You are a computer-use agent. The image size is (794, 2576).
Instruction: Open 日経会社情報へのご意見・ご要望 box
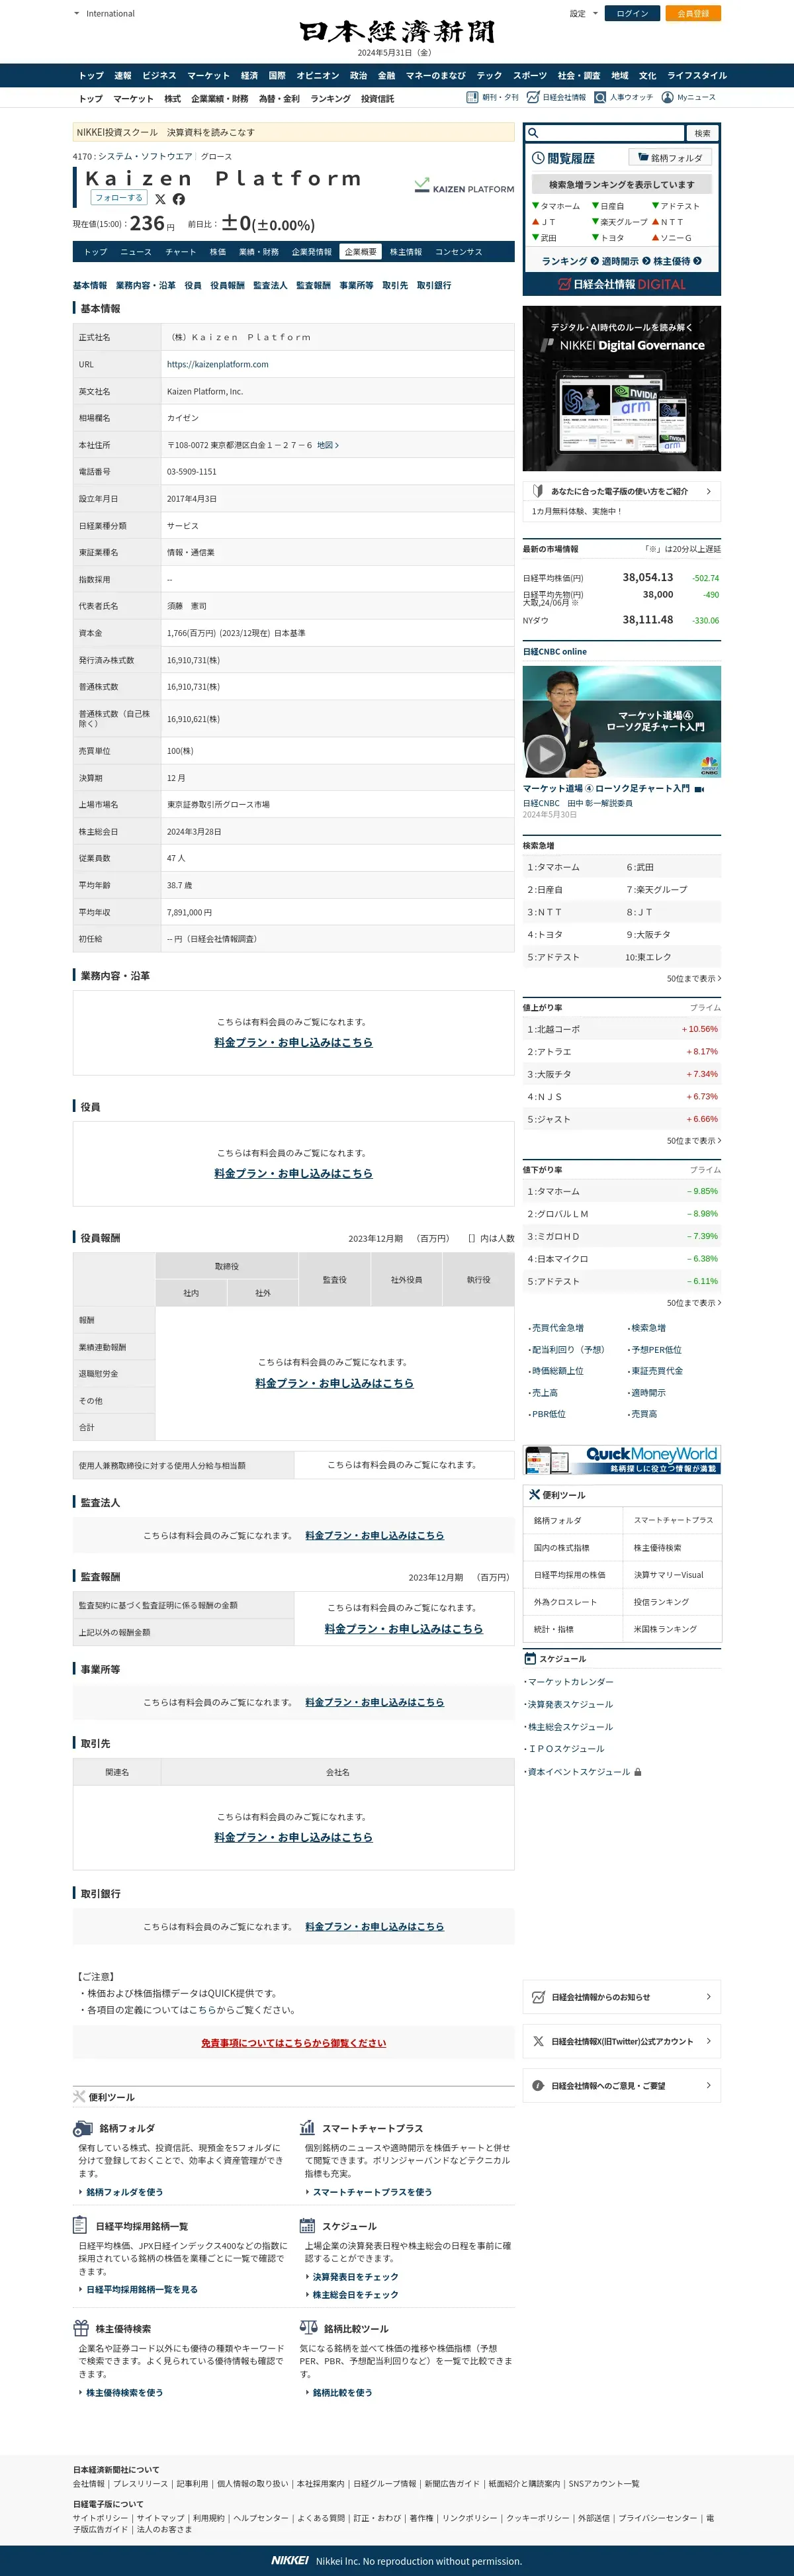pos(622,2085)
